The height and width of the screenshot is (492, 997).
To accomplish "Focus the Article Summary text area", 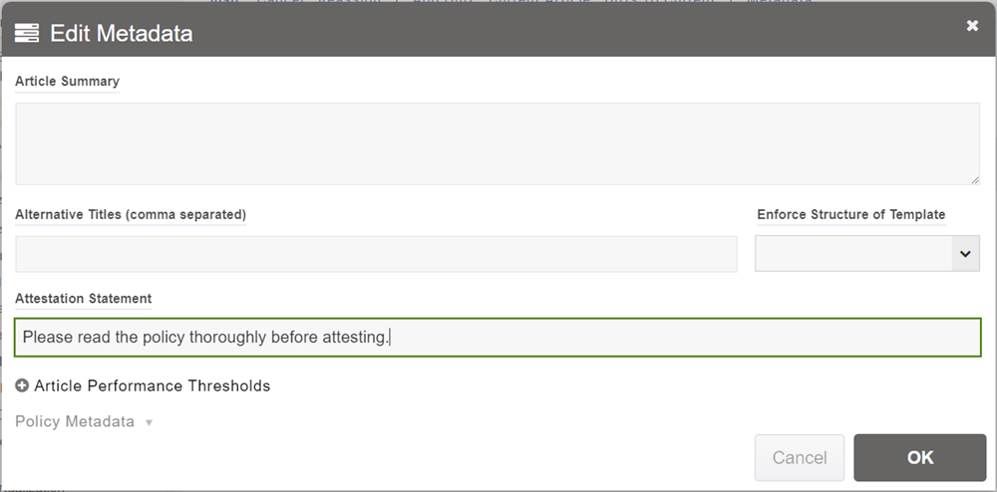I will [x=497, y=143].
